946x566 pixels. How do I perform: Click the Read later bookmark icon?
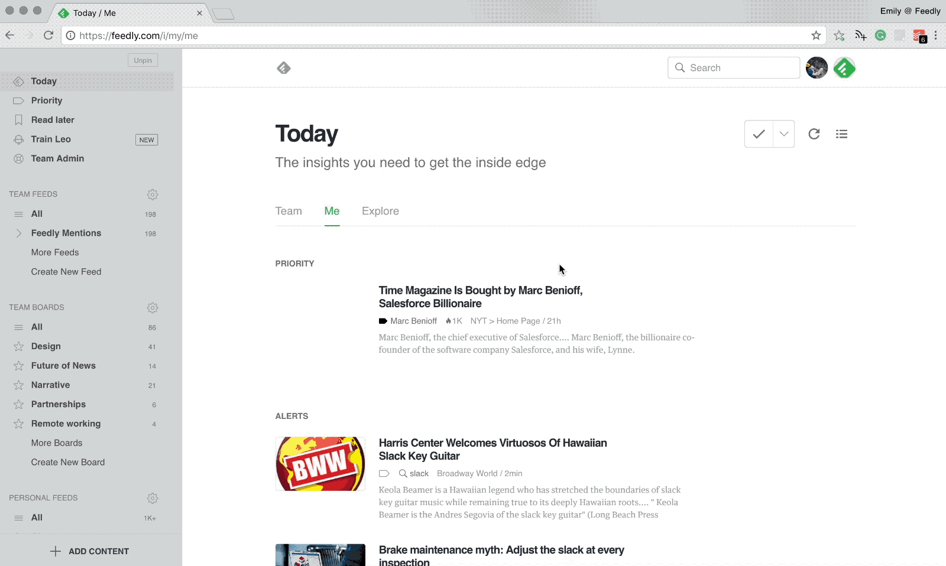tap(19, 120)
